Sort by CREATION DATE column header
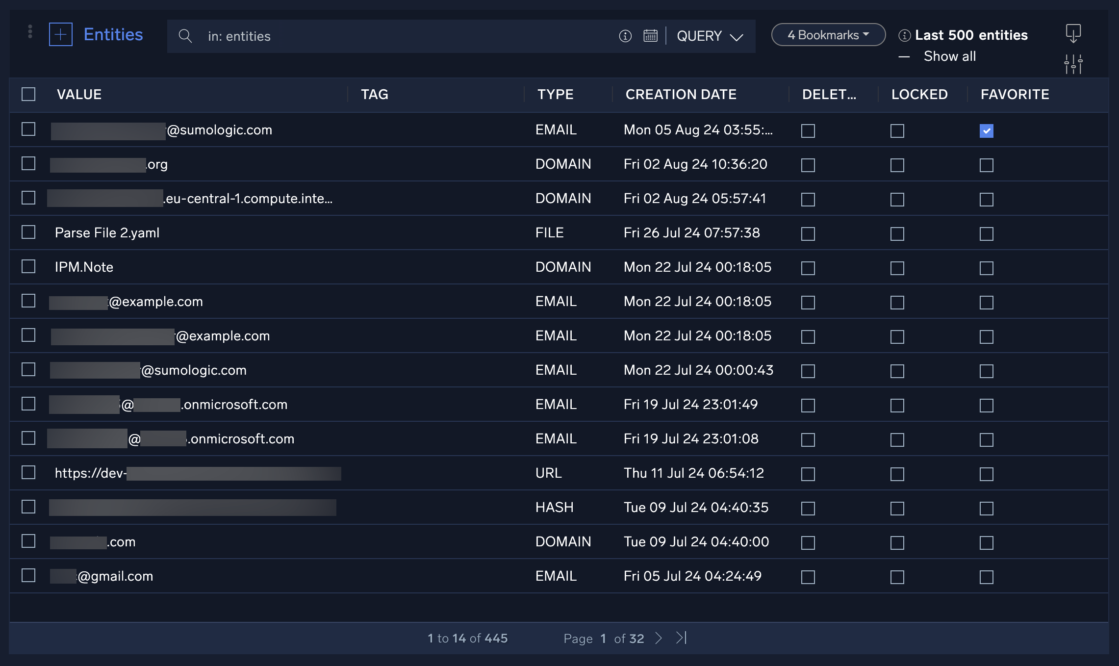The image size is (1119, 666). coord(681,94)
